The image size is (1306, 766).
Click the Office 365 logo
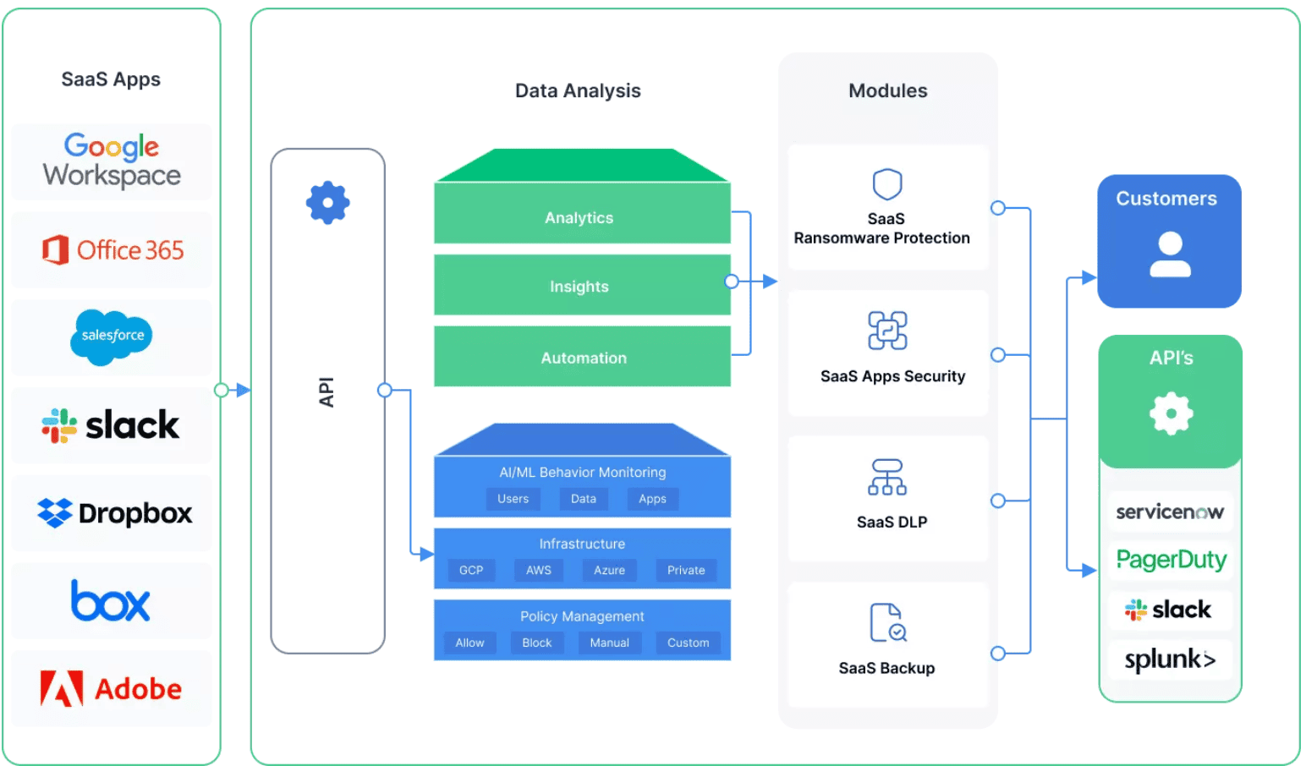point(112,250)
